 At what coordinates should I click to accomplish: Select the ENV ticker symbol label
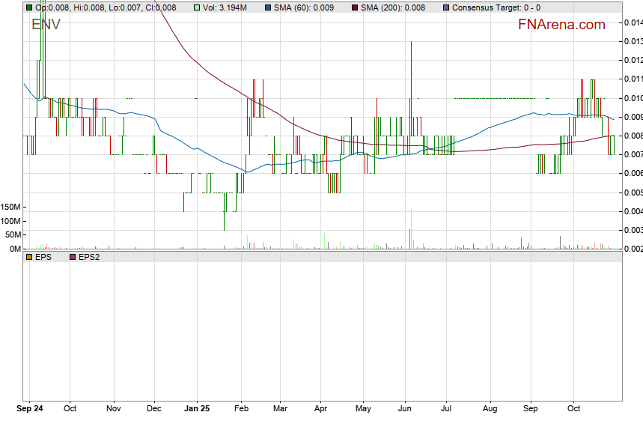click(x=46, y=25)
